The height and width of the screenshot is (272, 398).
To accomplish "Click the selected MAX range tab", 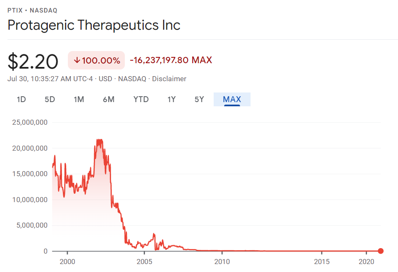I will (232, 99).
